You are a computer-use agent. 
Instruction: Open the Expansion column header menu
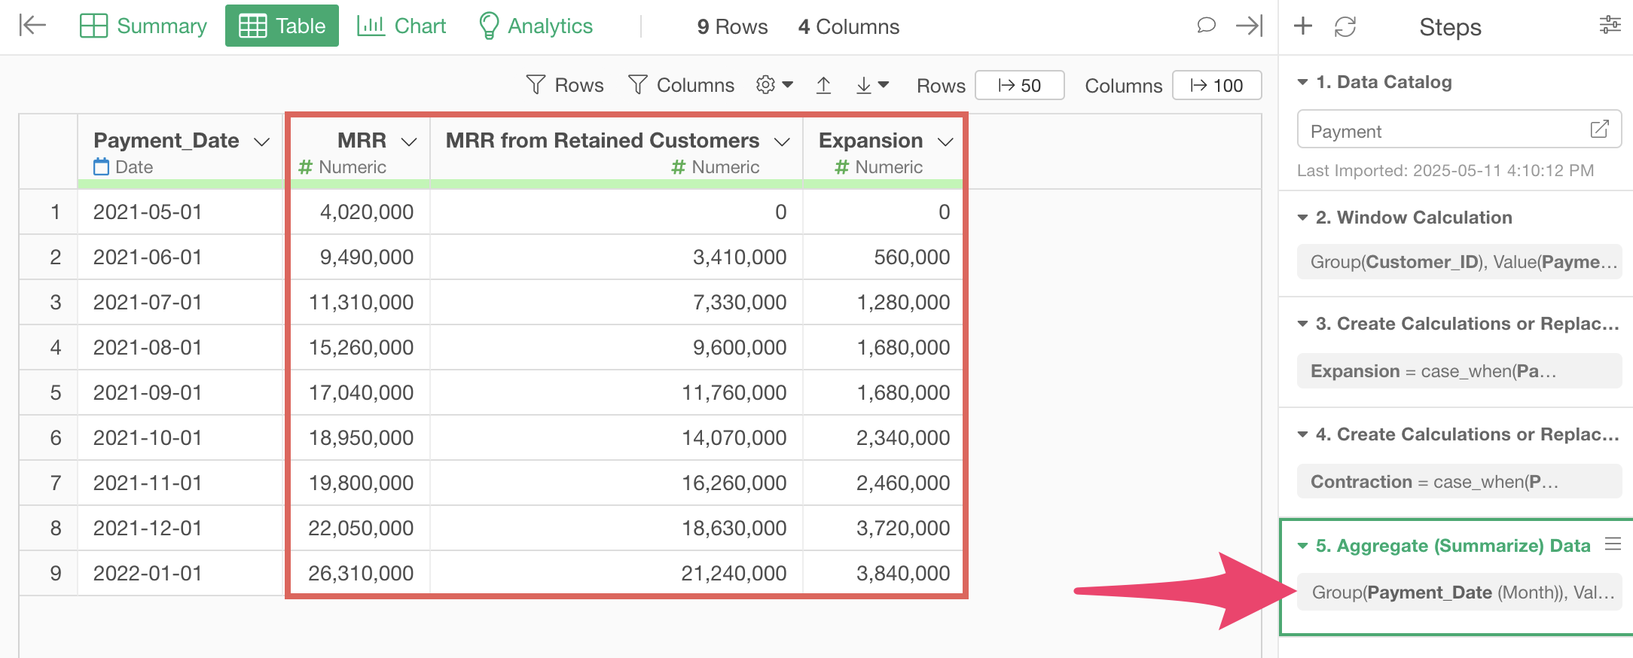(945, 142)
